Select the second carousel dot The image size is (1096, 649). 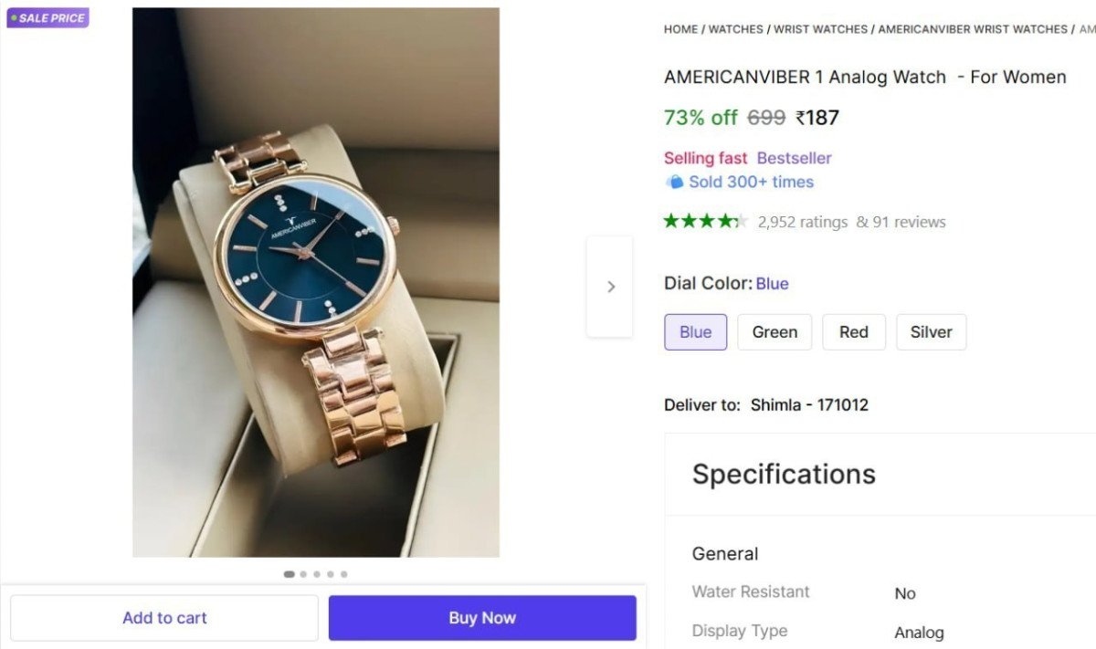click(x=302, y=574)
